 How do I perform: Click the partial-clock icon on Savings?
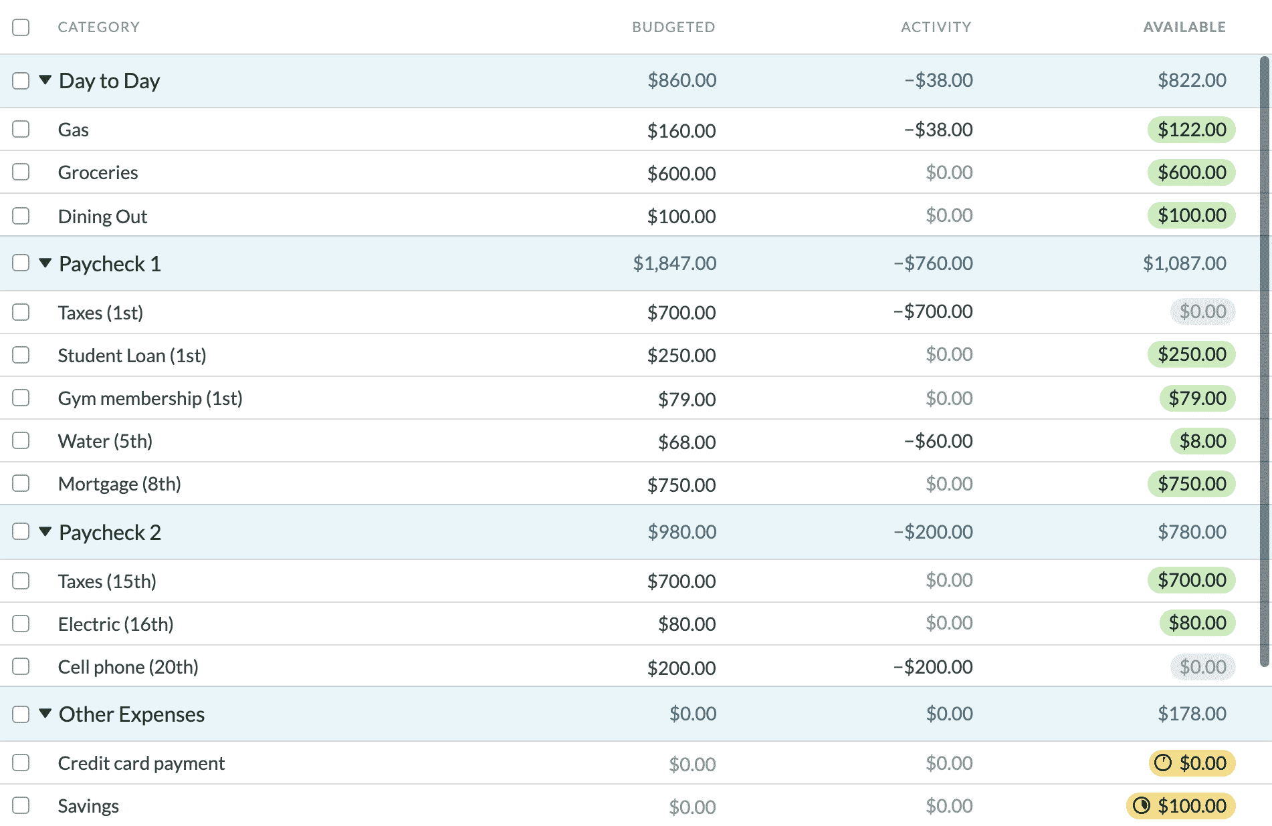pyautogui.click(x=1142, y=805)
